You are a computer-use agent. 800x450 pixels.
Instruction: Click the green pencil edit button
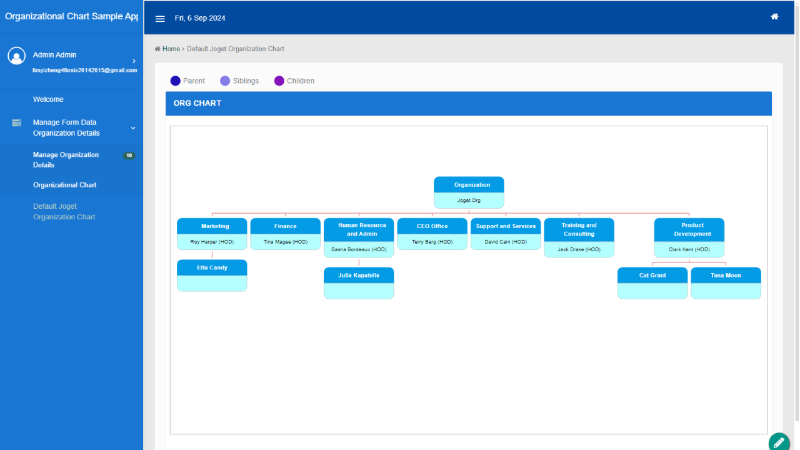(779, 442)
